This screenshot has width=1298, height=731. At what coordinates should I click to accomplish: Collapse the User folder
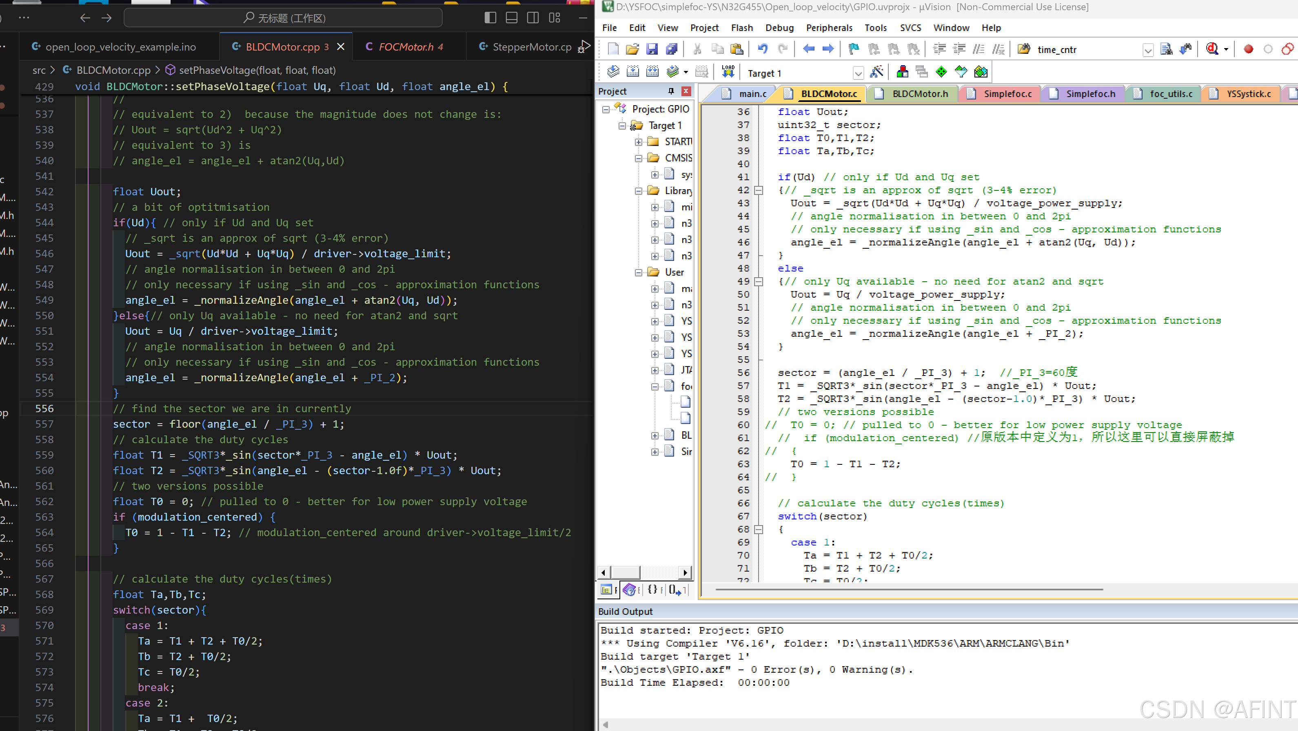click(x=639, y=272)
